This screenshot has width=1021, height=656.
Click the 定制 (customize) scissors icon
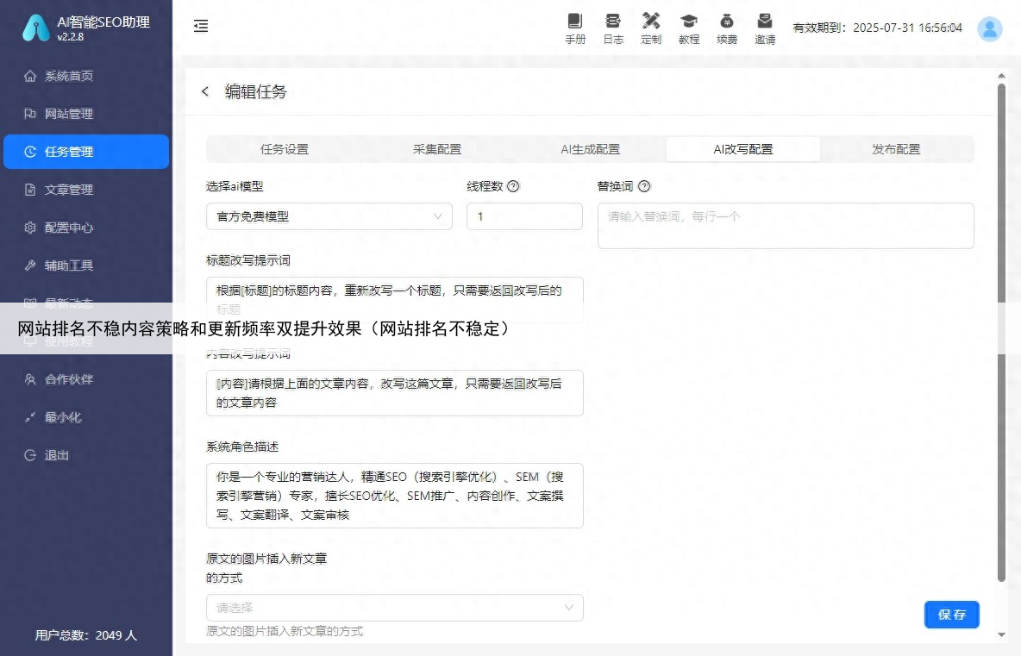651,28
